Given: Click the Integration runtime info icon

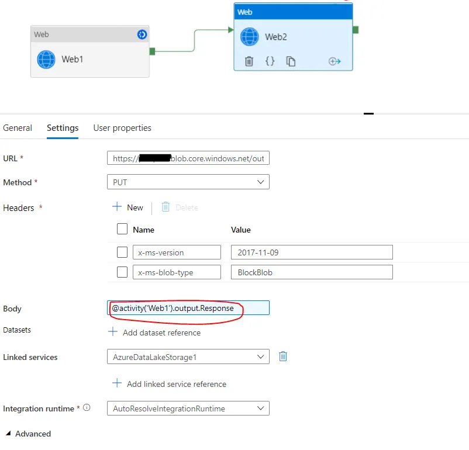Looking at the screenshot, I should [x=87, y=407].
